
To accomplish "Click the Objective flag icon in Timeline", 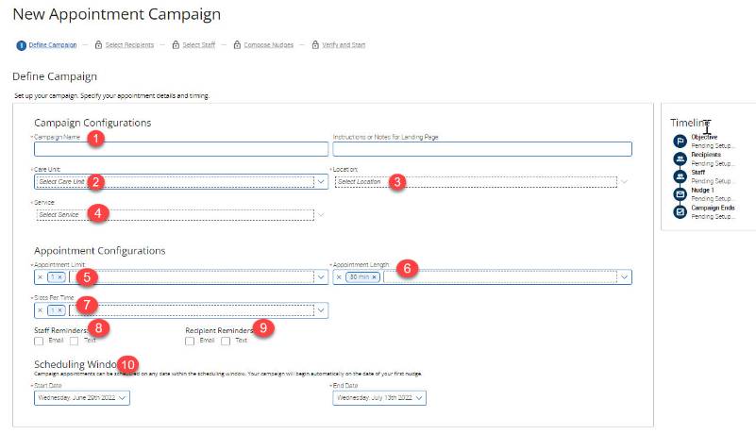I will pyautogui.click(x=680, y=141).
